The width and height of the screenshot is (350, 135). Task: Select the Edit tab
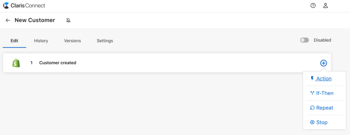[x=14, y=41]
